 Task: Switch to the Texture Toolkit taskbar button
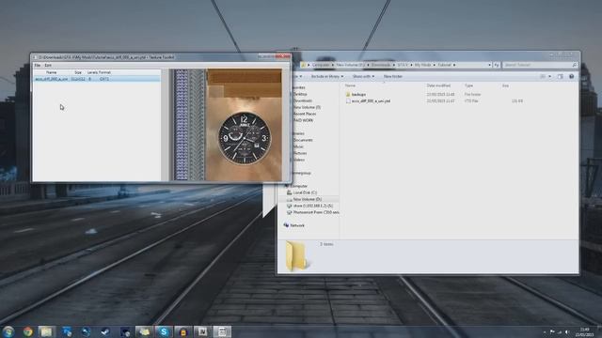pyautogui.click(x=222, y=331)
